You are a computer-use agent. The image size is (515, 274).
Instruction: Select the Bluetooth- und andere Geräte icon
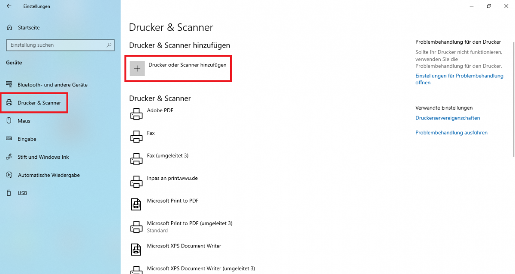[9, 85]
